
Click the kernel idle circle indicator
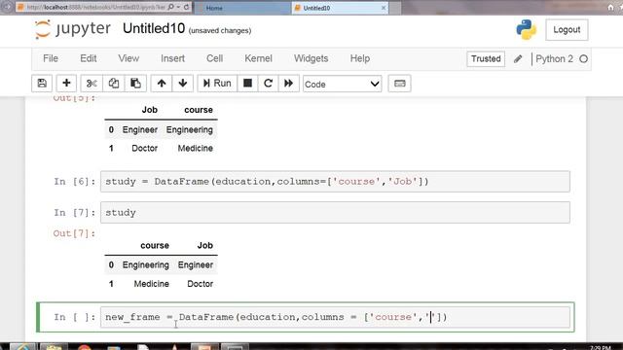point(583,59)
